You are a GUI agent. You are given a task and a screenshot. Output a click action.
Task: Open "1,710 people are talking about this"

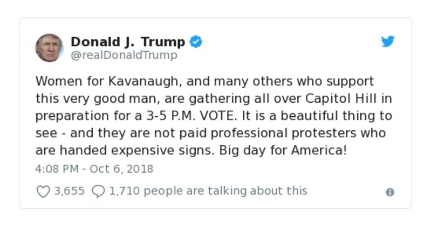(208, 190)
